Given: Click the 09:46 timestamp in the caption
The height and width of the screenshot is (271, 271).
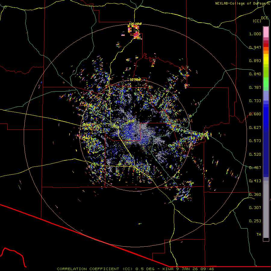Looking at the screenshot, I should (207, 269).
